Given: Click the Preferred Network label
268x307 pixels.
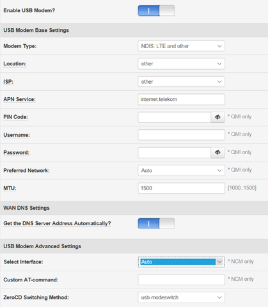Looking at the screenshot, I should 26,171.
